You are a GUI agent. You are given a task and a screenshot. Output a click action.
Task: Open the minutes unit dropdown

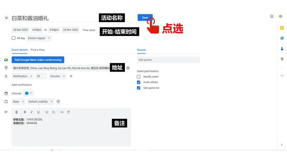pos(57,76)
